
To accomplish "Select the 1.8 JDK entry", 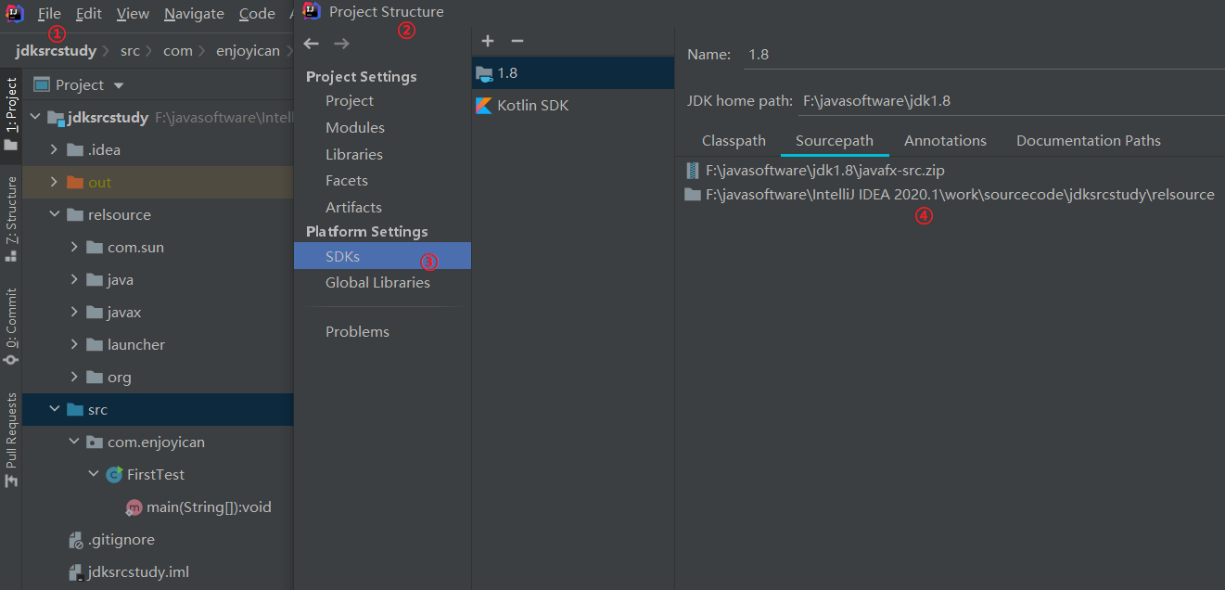I will tap(573, 72).
